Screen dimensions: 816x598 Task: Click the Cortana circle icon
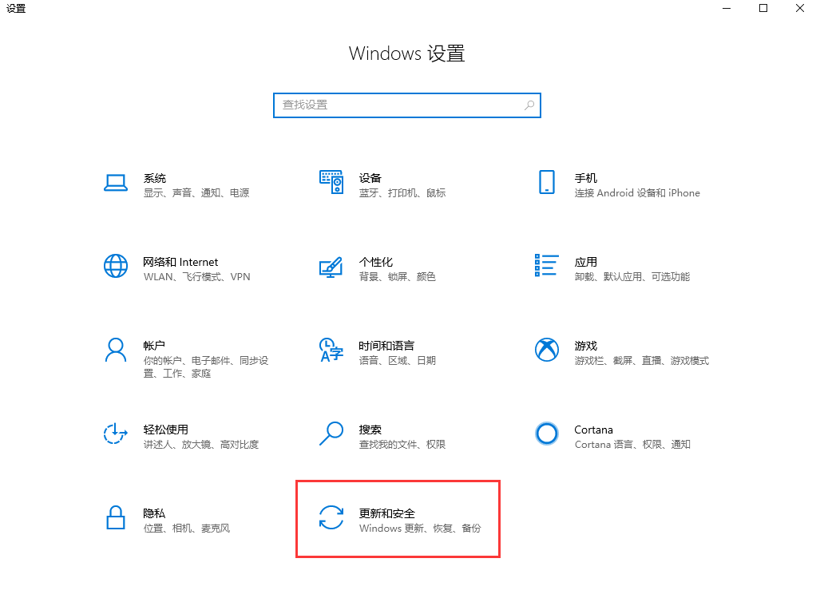[546, 434]
